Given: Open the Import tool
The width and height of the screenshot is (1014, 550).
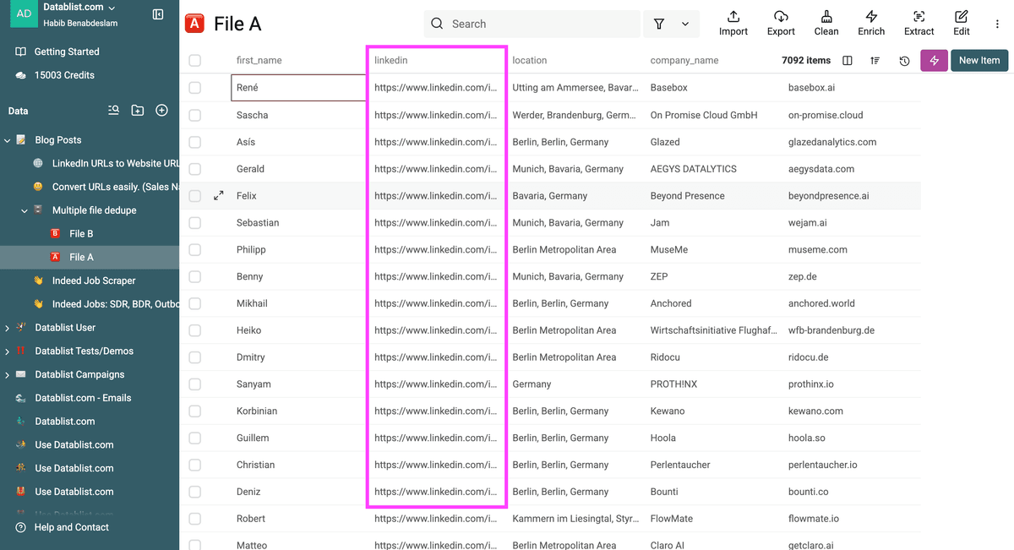Looking at the screenshot, I should point(733,24).
